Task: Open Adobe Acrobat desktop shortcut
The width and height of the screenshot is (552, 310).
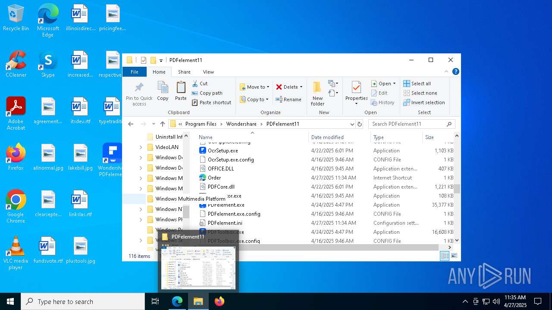Action: coord(16,114)
